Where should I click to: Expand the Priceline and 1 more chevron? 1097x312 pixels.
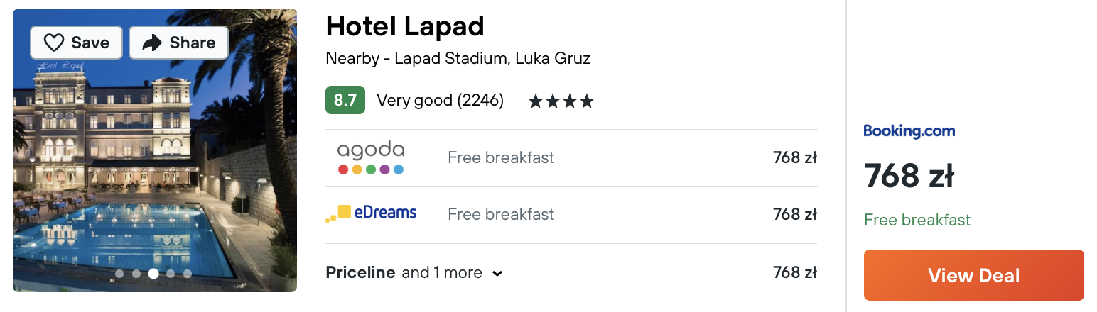point(497,274)
